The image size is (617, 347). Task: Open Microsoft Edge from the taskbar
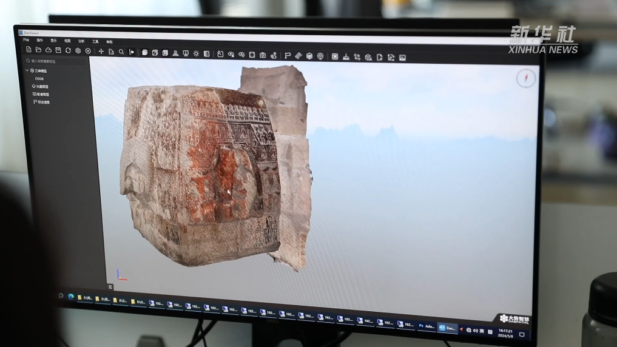[71, 297]
